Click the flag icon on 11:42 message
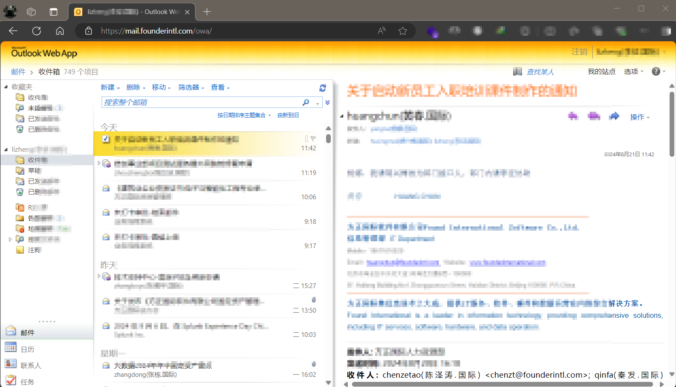 coord(313,138)
